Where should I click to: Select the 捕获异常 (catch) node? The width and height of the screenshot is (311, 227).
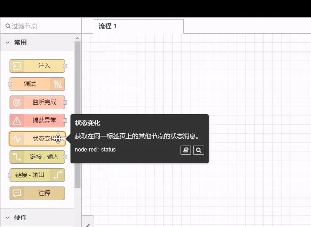(37, 121)
